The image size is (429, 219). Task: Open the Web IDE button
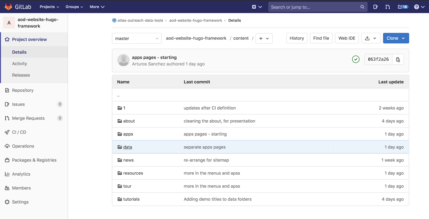coord(347,38)
